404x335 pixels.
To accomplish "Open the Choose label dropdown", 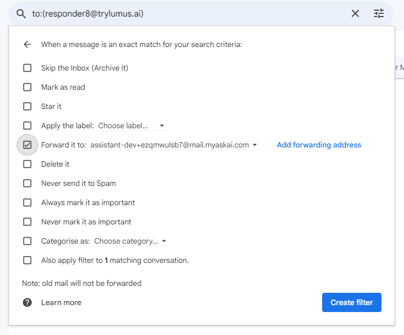I will 132,126.
